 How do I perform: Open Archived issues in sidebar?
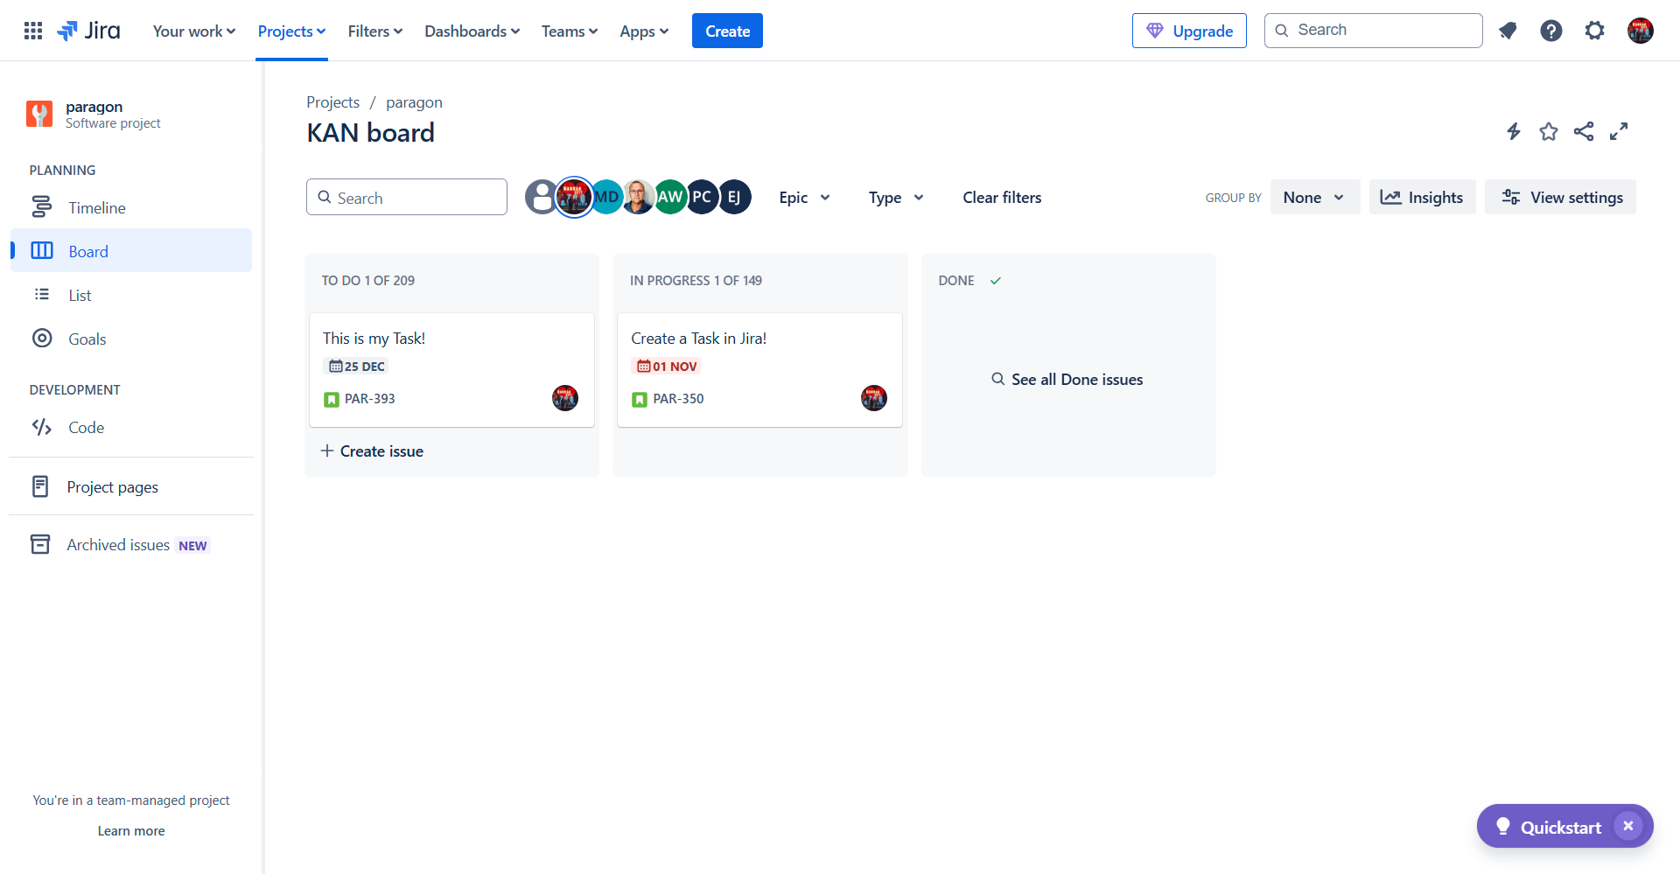pos(131,544)
